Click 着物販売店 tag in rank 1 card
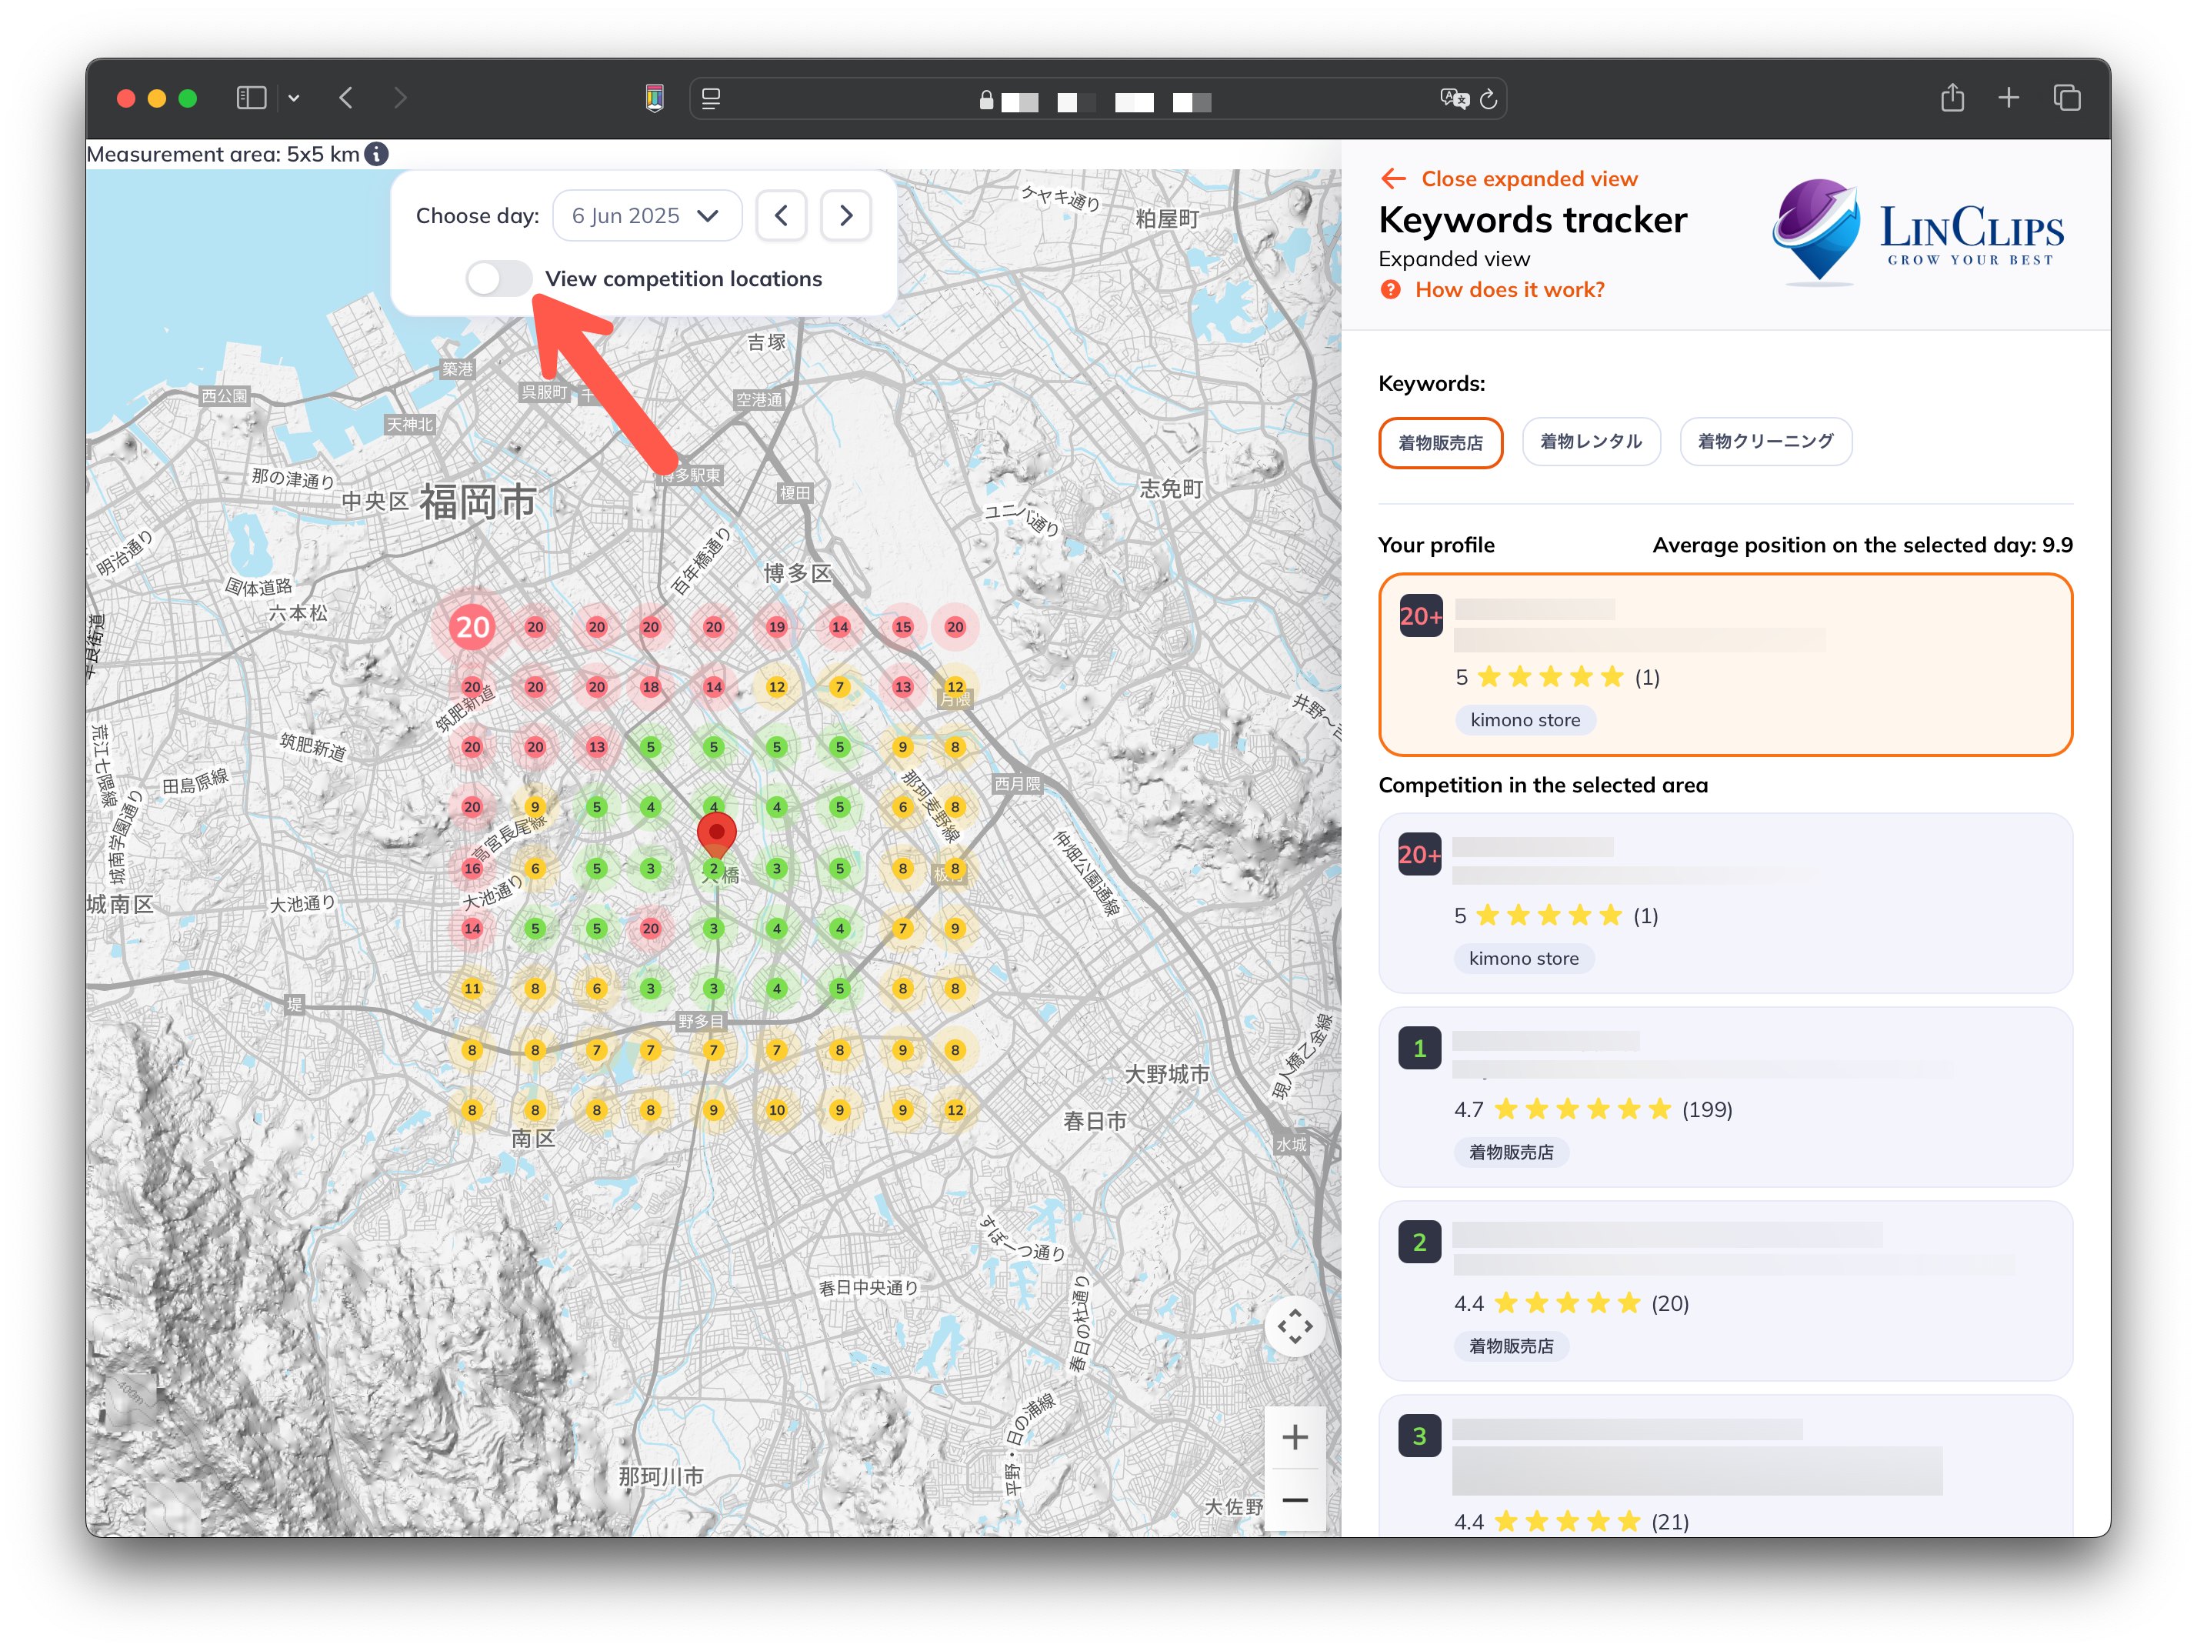The height and width of the screenshot is (1651, 2197). click(x=1511, y=1152)
